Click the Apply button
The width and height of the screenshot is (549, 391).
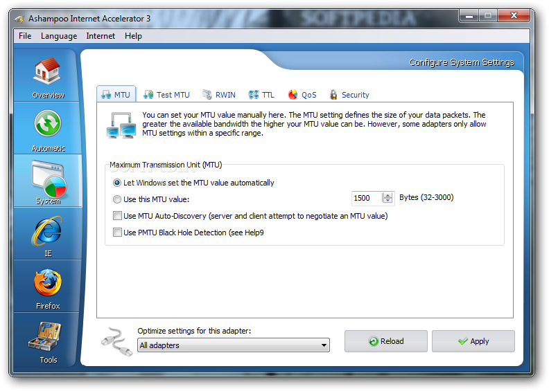coord(473,341)
